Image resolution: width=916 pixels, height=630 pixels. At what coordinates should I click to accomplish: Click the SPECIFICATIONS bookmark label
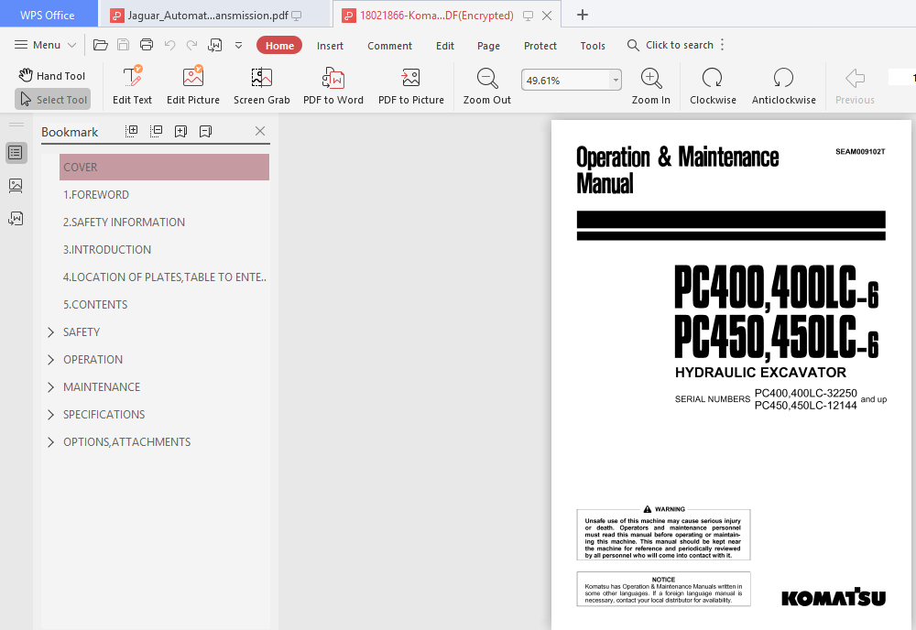point(104,415)
